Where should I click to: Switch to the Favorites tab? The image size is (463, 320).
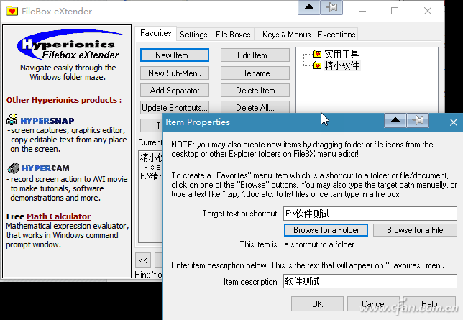point(155,33)
